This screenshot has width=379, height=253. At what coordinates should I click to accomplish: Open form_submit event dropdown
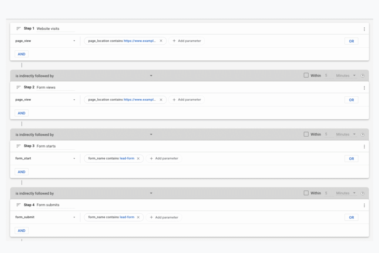pyautogui.click(x=45, y=217)
